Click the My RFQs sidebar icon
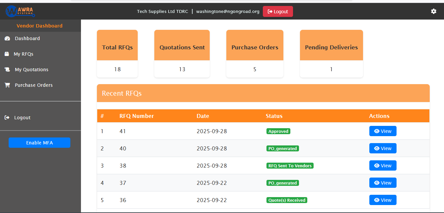 7,54
